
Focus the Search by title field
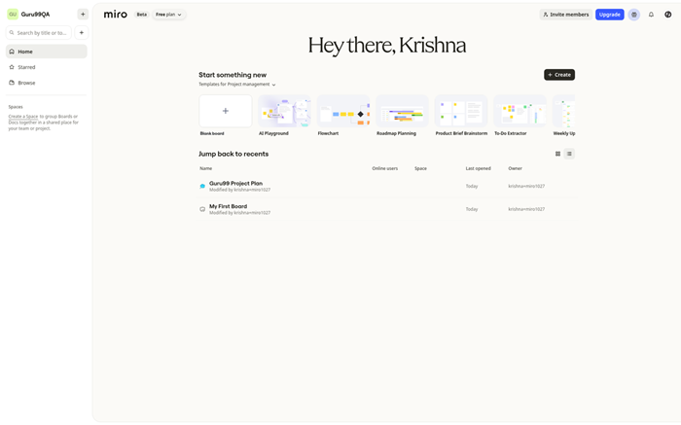(39, 32)
